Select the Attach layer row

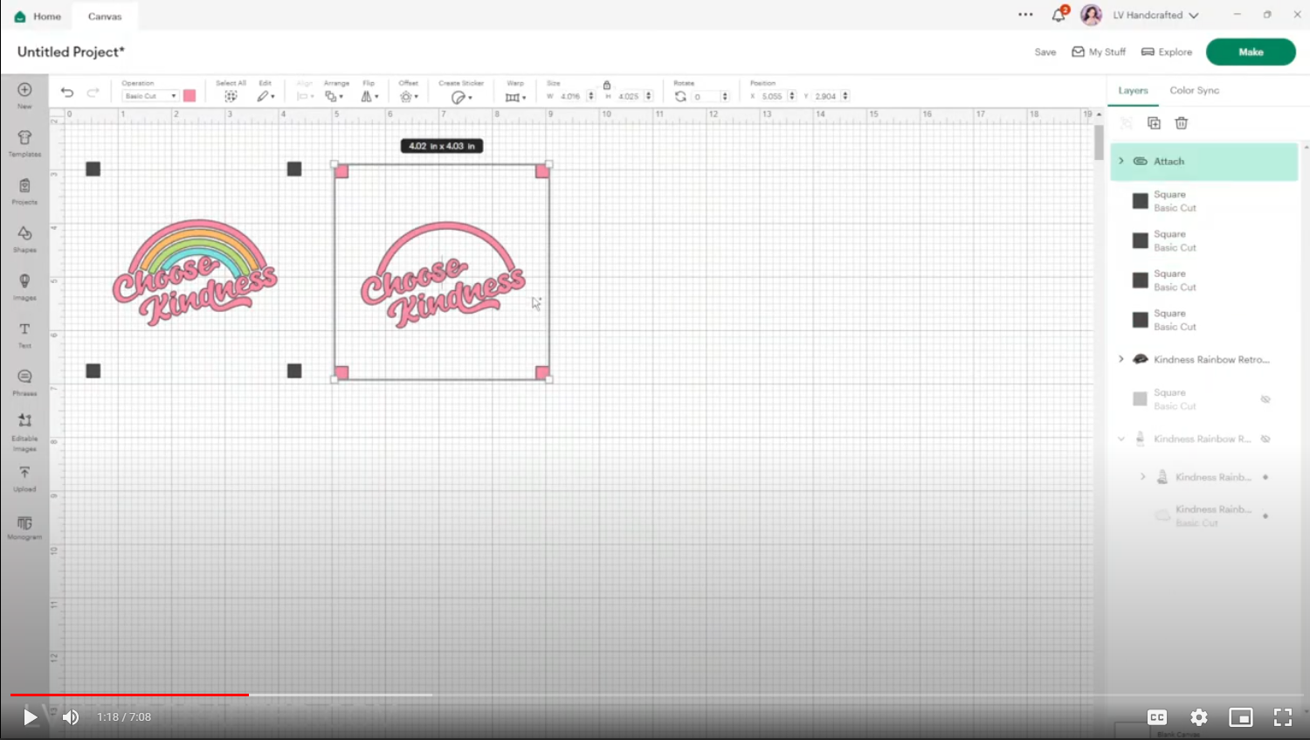click(1204, 162)
